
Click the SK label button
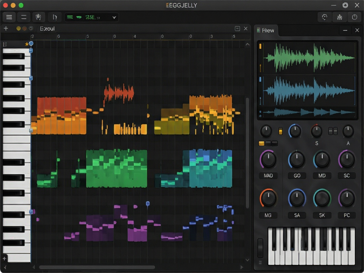click(x=322, y=215)
